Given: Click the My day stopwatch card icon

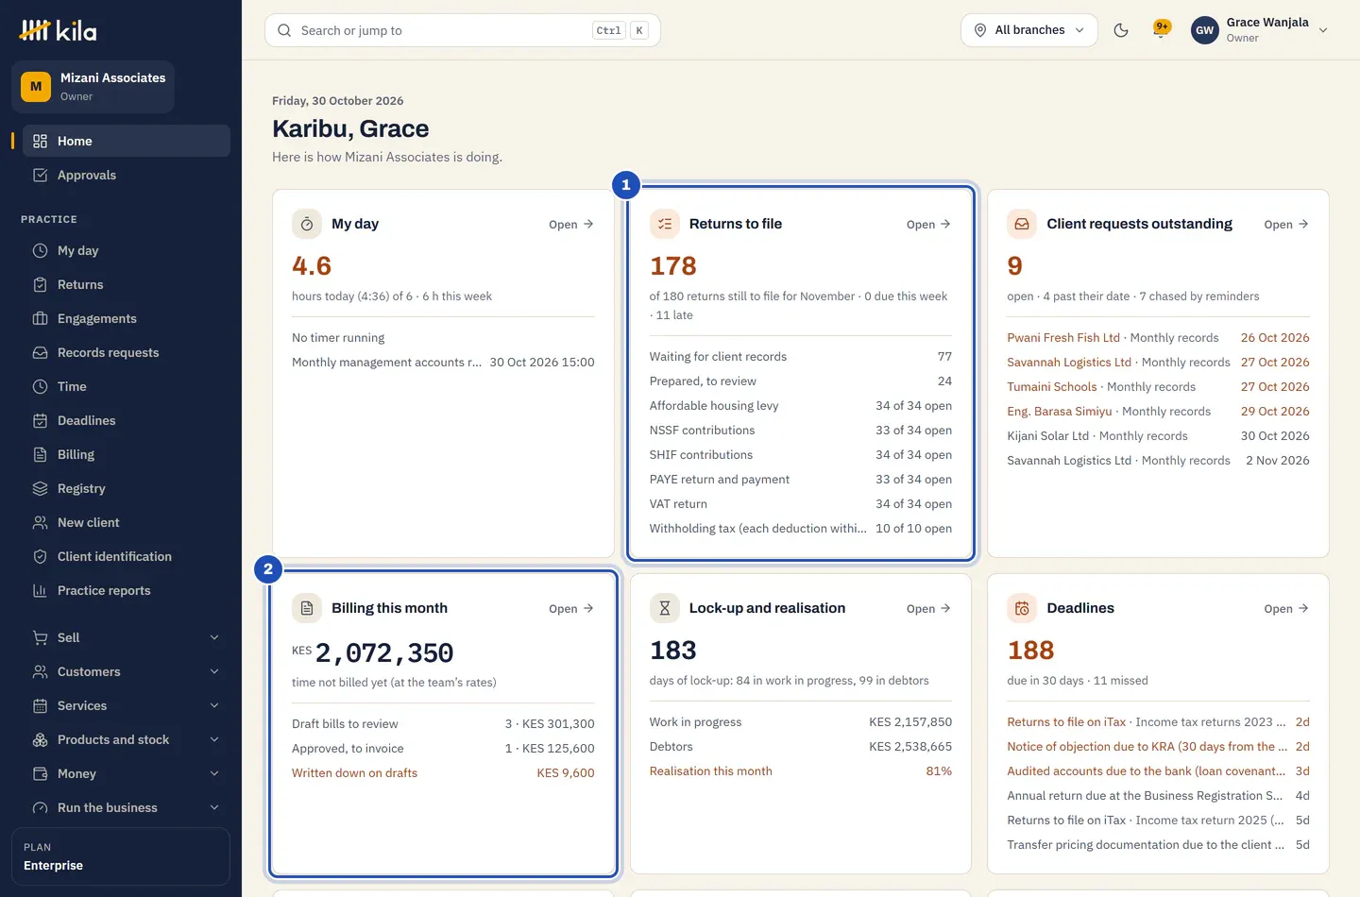Looking at the screenshot, I should [x=307, y=224].
